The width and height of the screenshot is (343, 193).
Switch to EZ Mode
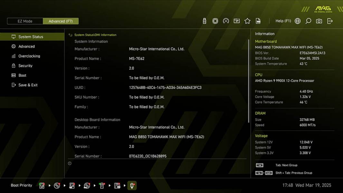25,21
